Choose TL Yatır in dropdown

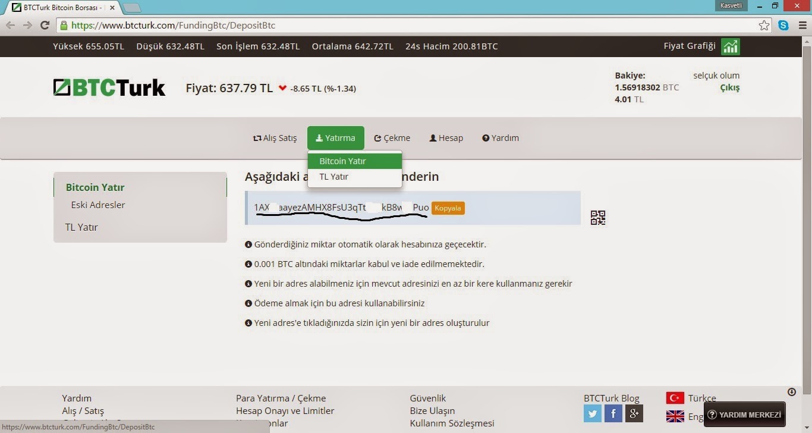tap(355, 177)
